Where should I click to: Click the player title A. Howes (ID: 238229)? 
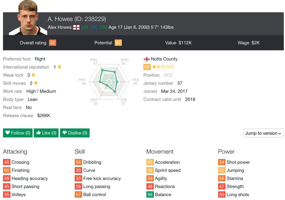coord(77,19)
